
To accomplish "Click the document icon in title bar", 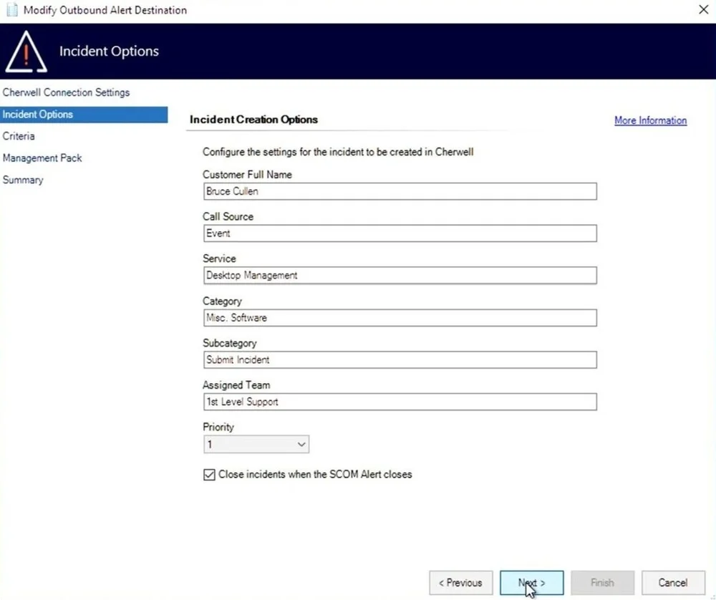I will (12, 10).
